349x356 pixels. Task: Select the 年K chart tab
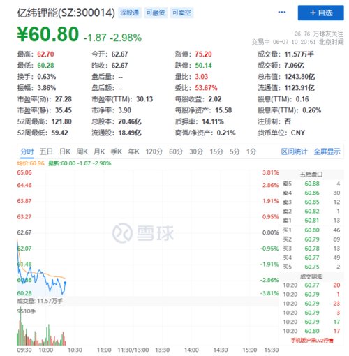tap(134, 151)
